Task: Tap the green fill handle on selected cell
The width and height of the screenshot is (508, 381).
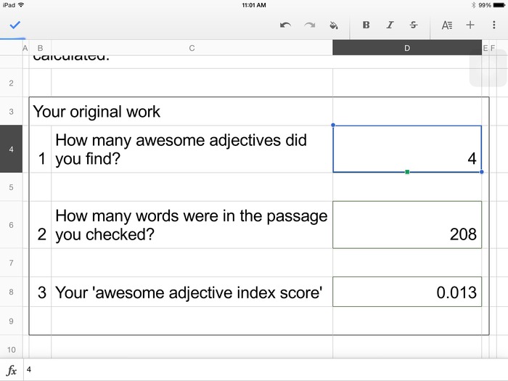Action: point(407,172)
